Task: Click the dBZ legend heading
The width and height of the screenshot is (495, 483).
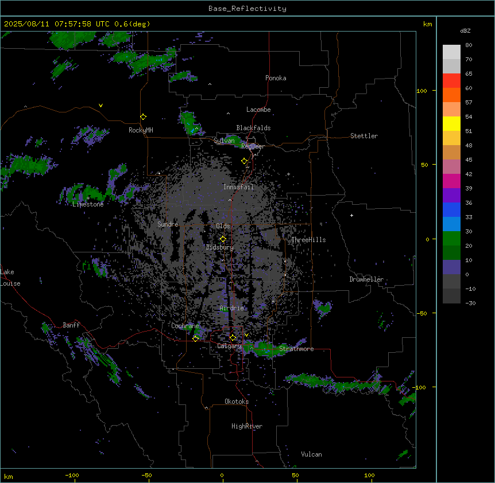Action: [x=465, y=30]
